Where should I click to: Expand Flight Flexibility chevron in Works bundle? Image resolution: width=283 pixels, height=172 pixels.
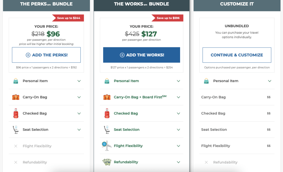coord(178,146)
